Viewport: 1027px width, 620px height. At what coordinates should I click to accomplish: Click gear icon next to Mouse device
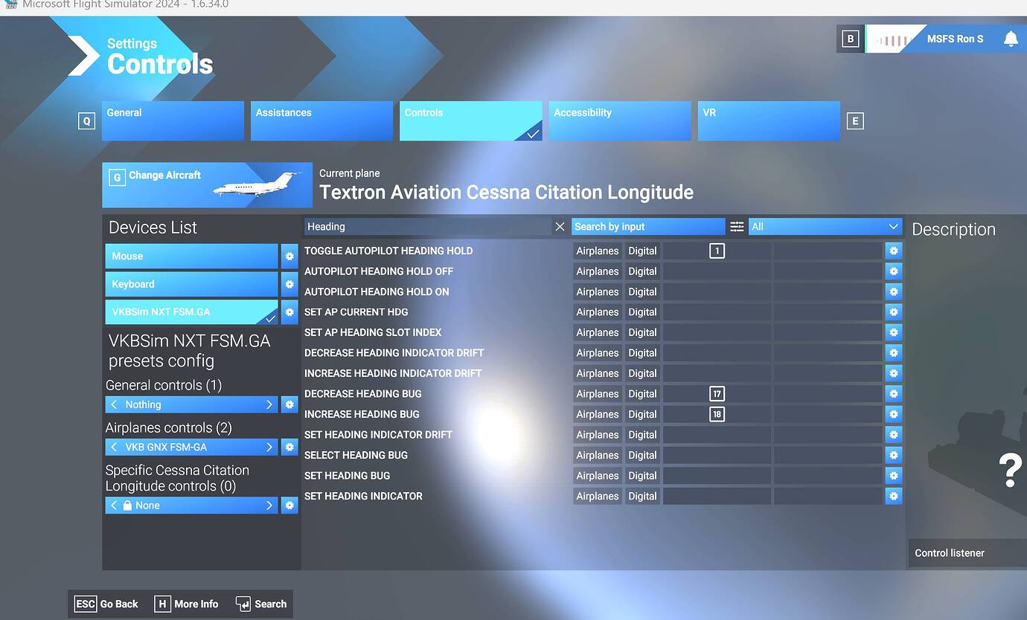point(289,256)
